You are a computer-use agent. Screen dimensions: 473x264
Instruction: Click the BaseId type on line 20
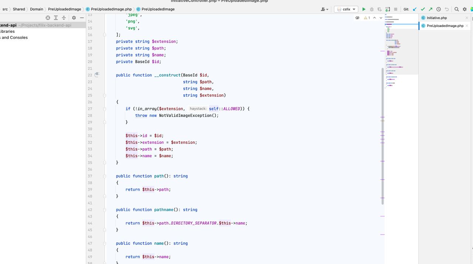142,62
